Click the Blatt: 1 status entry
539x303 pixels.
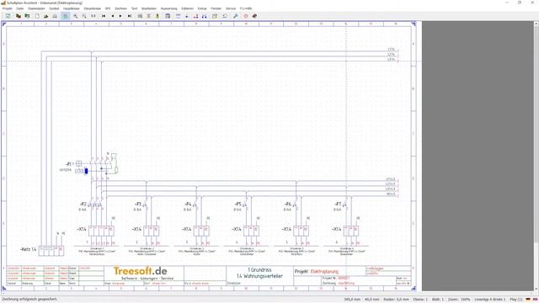(x=438, y=300)
